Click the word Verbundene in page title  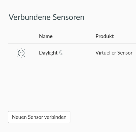(x=30, y=17)
